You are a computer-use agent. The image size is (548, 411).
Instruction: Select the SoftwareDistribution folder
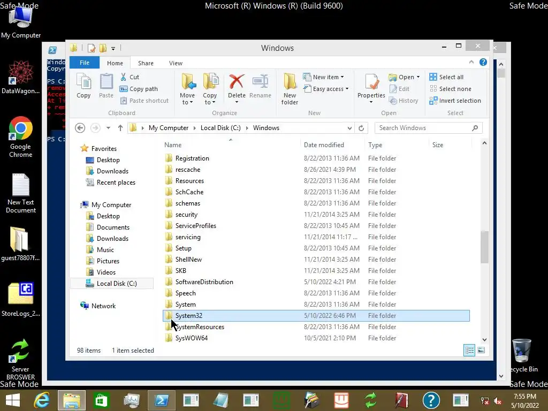pyautogui.click(x=316, y=282)
